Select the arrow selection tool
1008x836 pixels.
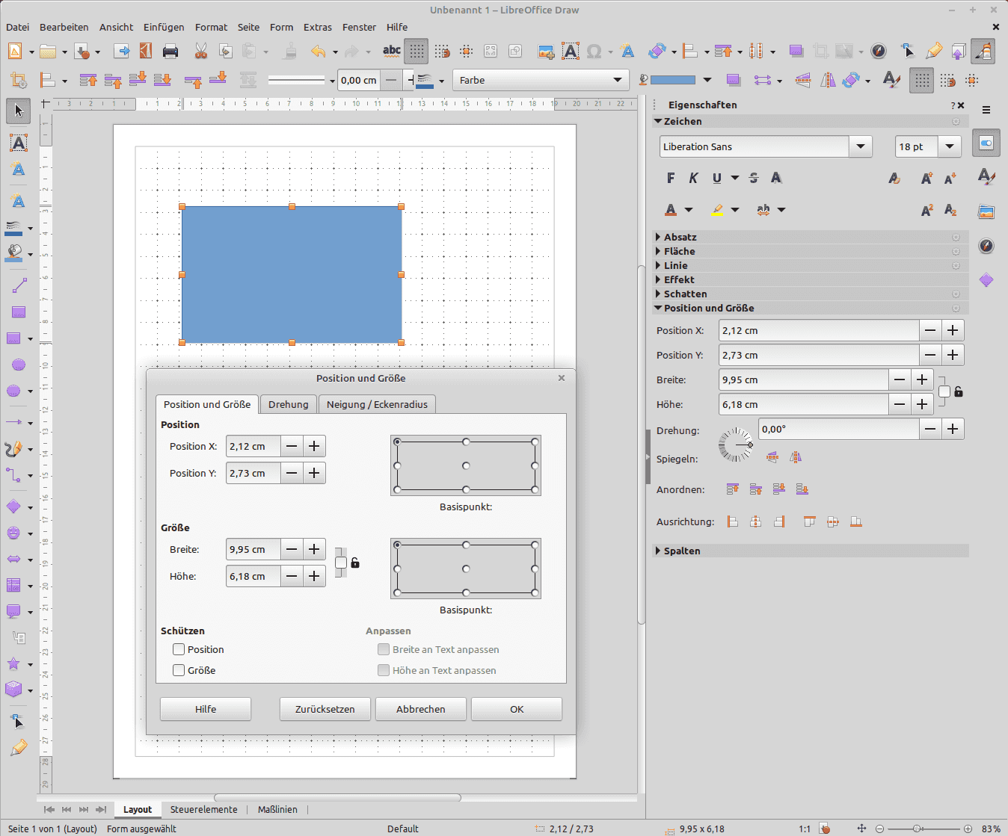[18, 111]
